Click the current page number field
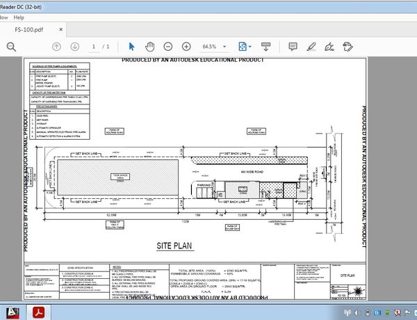Viewport: 417px width, 320px height. [x=93, y=47]
